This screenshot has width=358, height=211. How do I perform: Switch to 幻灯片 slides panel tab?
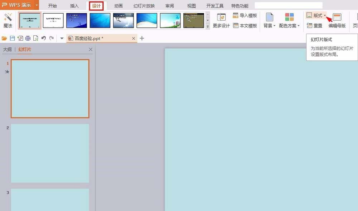(25, 49)
